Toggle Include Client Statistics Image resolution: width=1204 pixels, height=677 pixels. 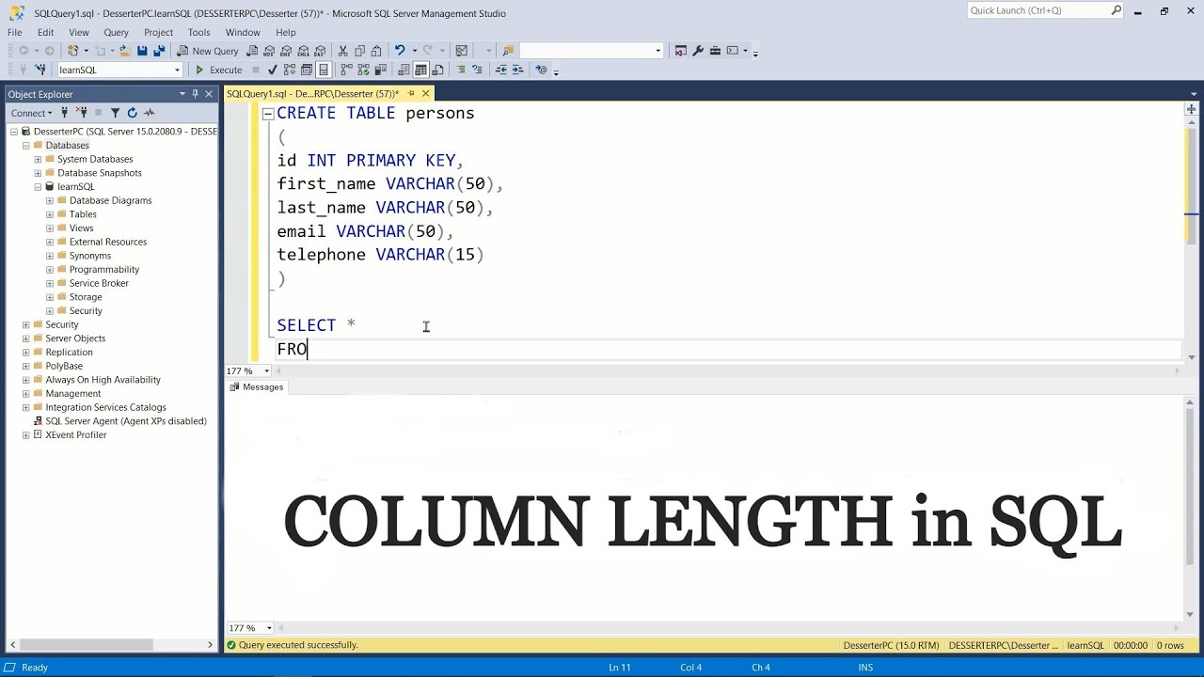pyautogui.click(x=380, y=70)
